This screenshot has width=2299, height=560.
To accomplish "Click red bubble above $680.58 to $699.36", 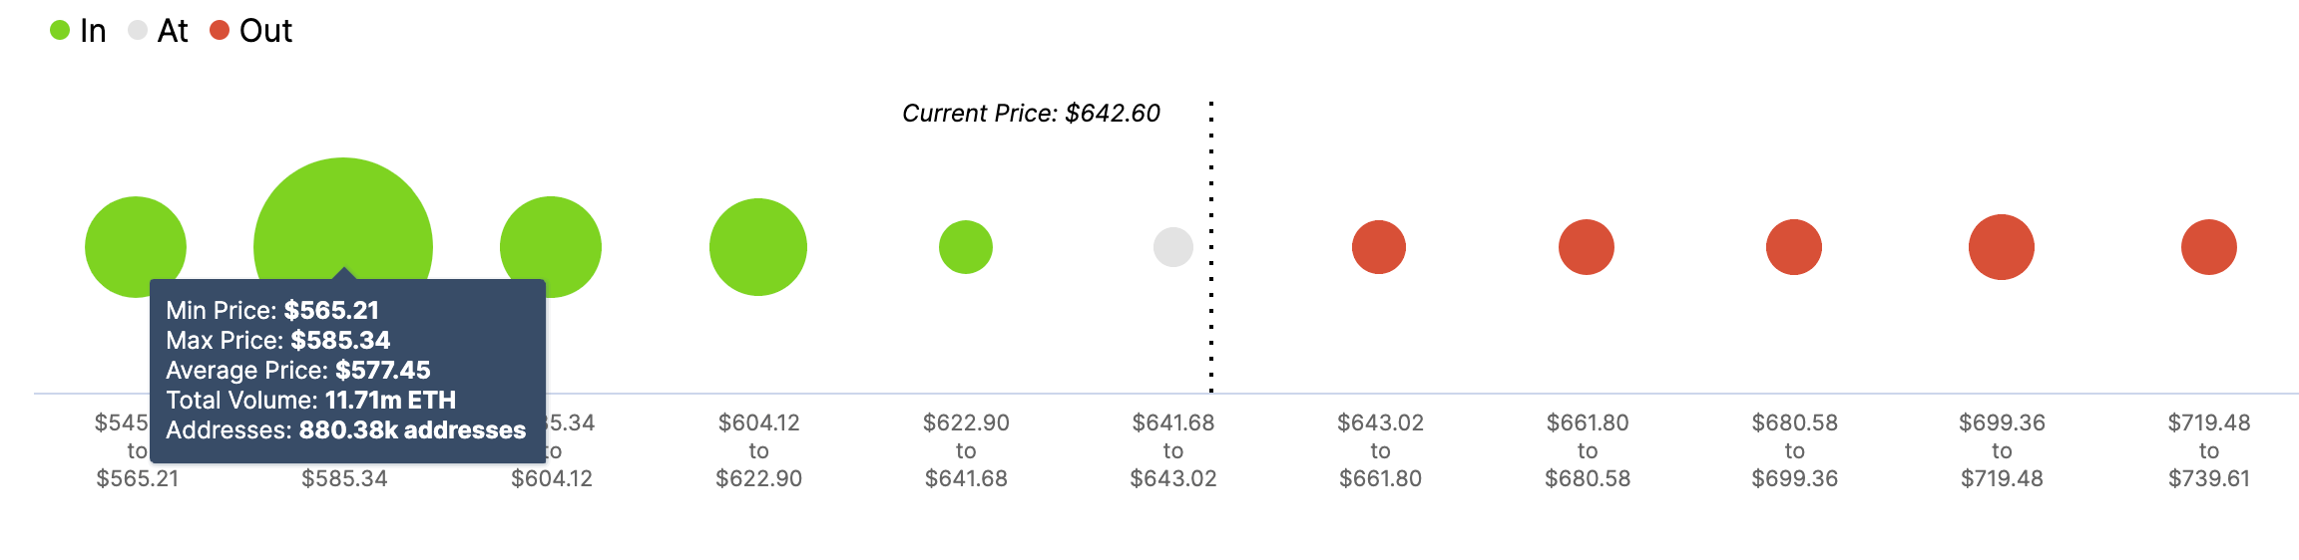I will click(x=1794, y=247).
